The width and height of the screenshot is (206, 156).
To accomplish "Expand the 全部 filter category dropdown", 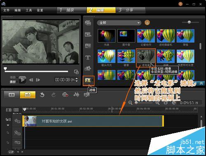I will click(119, 23).
